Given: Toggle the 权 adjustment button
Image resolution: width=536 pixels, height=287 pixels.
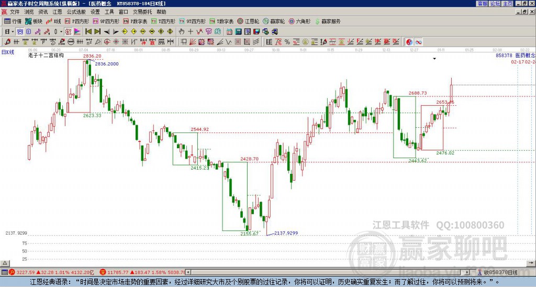Looking at the screenshot, I should pos(68,32).
